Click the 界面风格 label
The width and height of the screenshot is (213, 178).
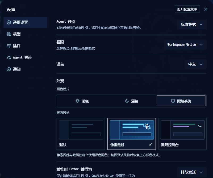[x=63, y=113]
